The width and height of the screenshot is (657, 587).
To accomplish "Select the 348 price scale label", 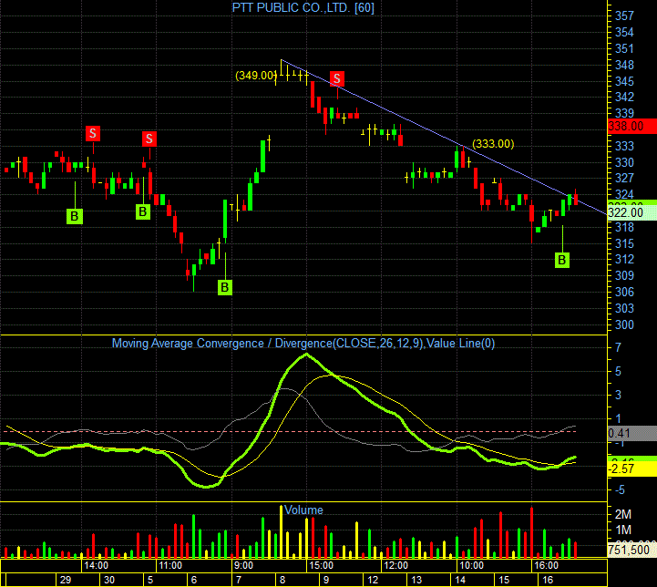I will [x=624, y=65].
